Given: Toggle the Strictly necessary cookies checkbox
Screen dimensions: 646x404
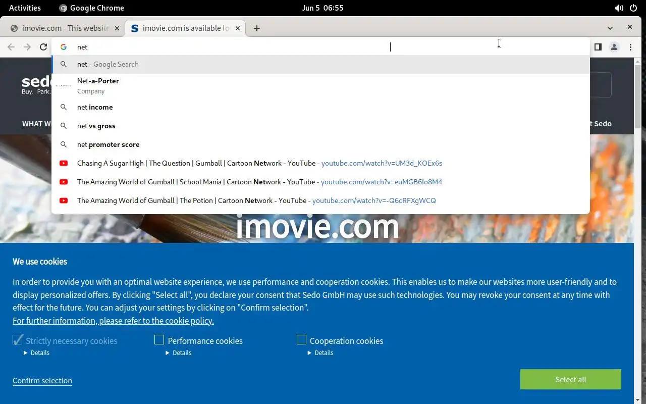Looking at the screenshot, I should coord(18,340).
